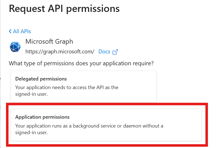Click the external link icon next to Docs
This screenshot has width=219, height=148.
tap(115, 52)
